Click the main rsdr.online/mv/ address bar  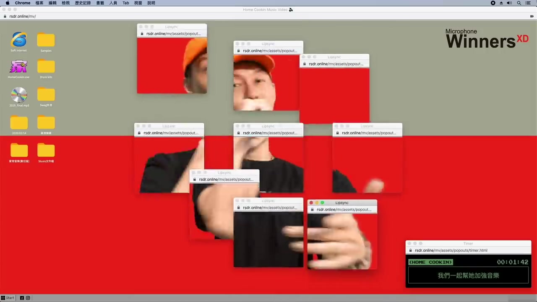(x=268, y=16)
